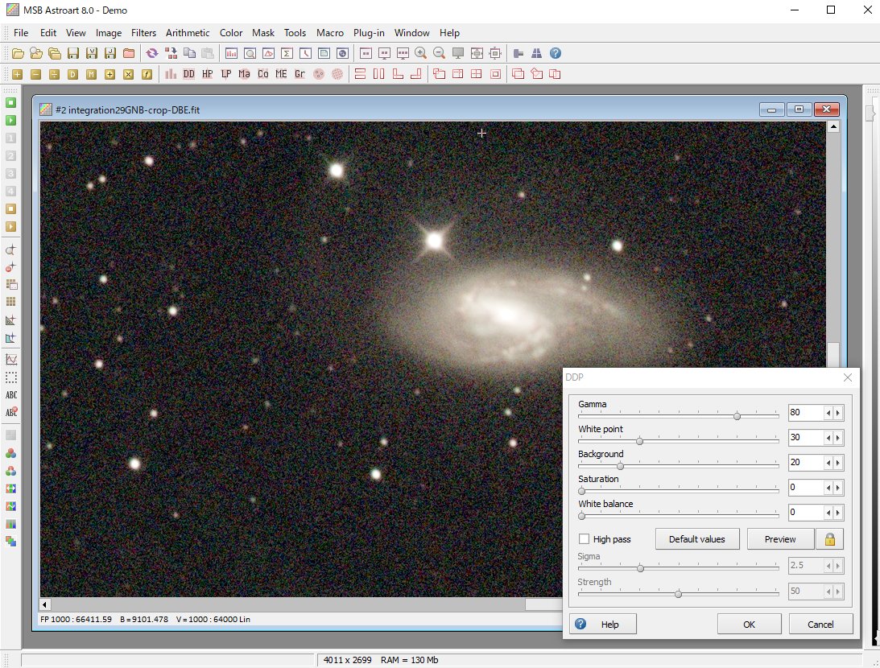Screen dimensions: 880x668
Task: Decrease White point with left arrow
Action: coord(828,438)
